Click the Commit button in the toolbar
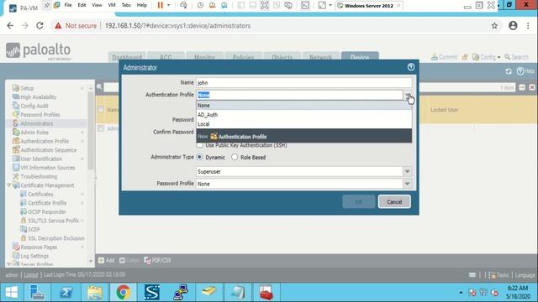The width and height of the screenshot is (538, 302). [x=445, y=57]
